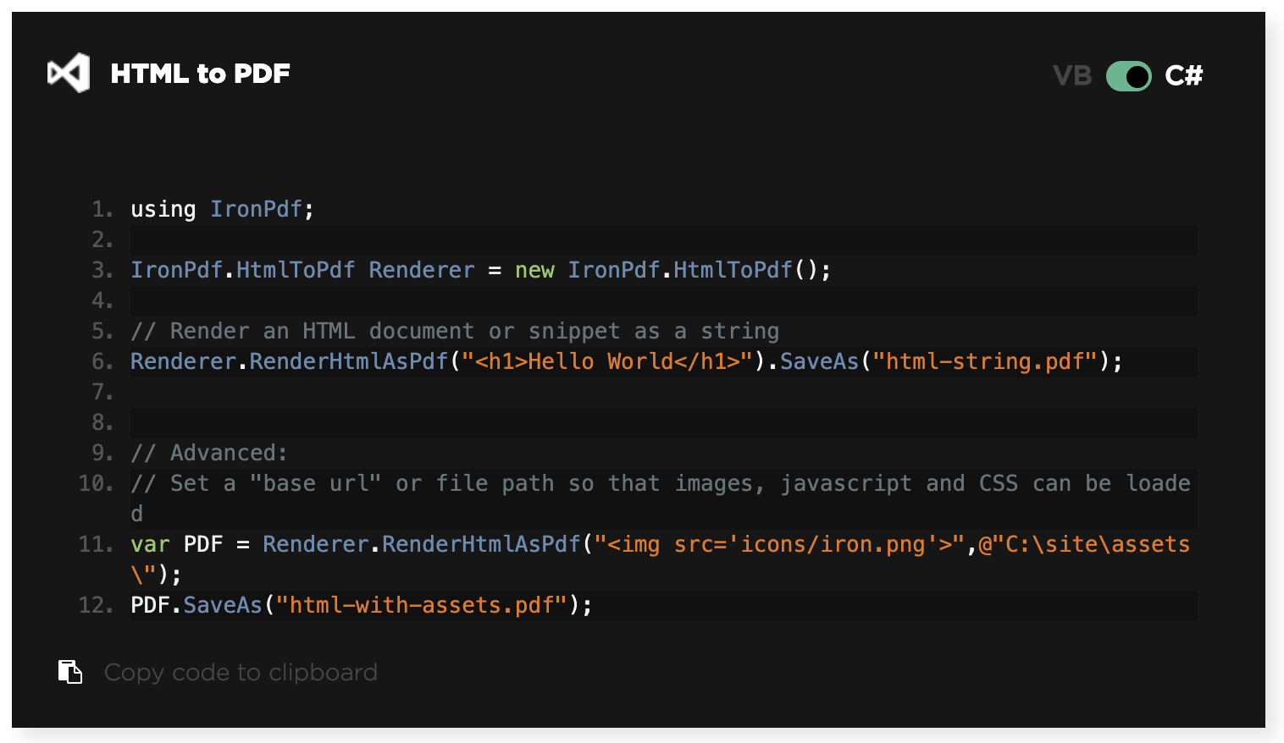Click the string "<h1>Hello World</h1>"
This screenshot has width=1284, height=743.
[607, 361]
